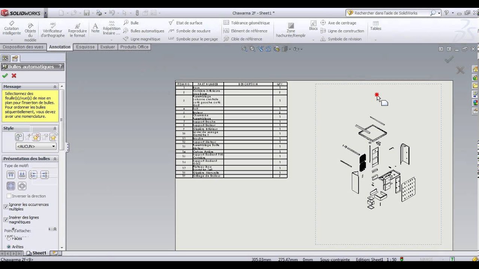
Task: Choose Etat de surface symbol
Action: (186, 23)
